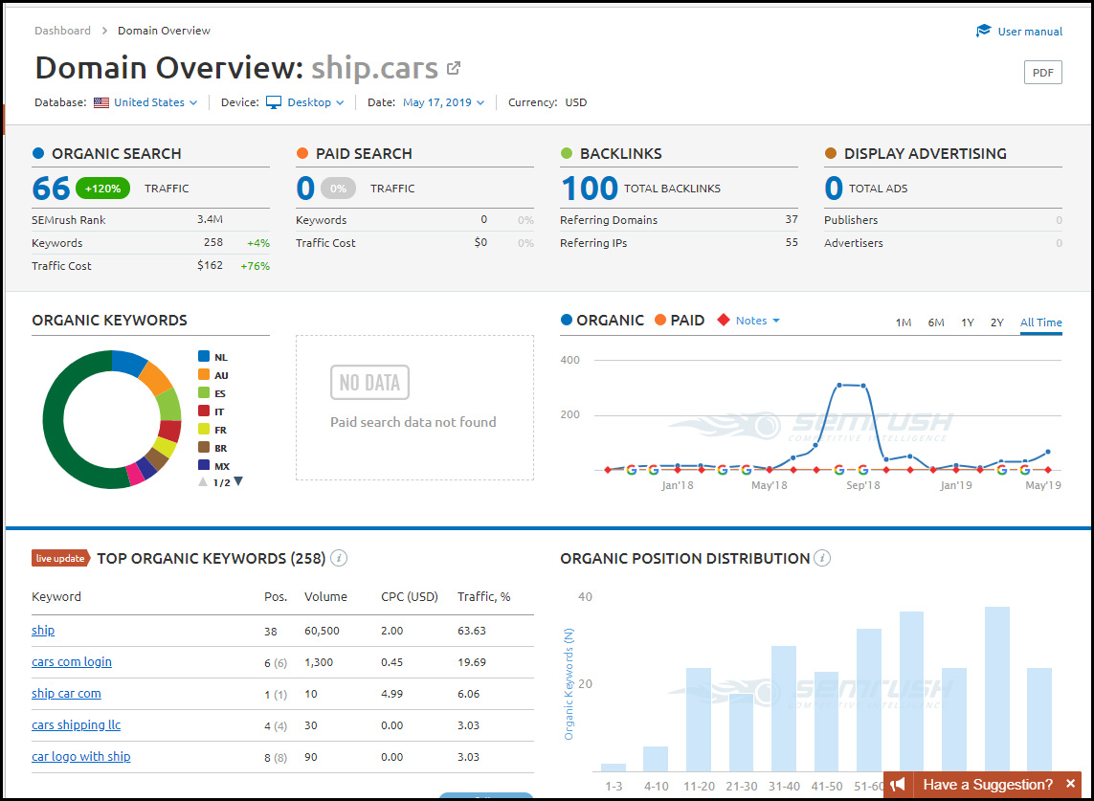Open the May 17, 2019 date picker
1094x801 pixels.
pos(443,102)
